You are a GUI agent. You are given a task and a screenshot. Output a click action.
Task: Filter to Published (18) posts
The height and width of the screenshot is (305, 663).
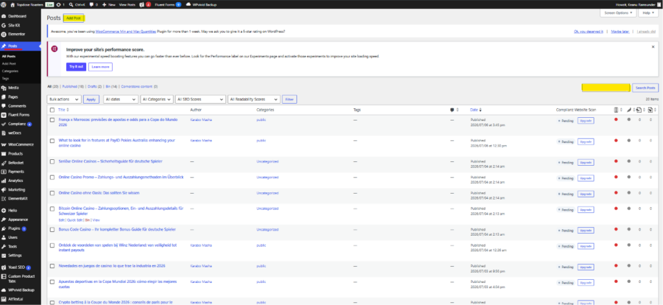[73, 86]
